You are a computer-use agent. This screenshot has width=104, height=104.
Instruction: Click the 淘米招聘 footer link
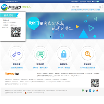click(57, 74)
